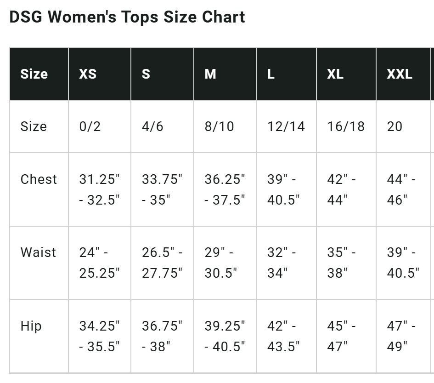Select the XL column header
Image resolution: width=434 pixels, height=383 pixels.
346,74
